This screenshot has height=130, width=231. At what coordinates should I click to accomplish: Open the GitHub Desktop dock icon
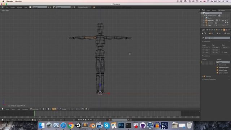tap(143, 126)
